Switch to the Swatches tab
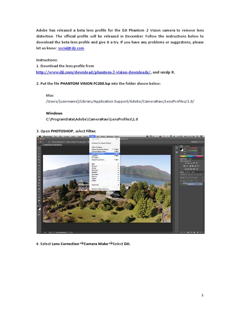 [x=187, y=146]
